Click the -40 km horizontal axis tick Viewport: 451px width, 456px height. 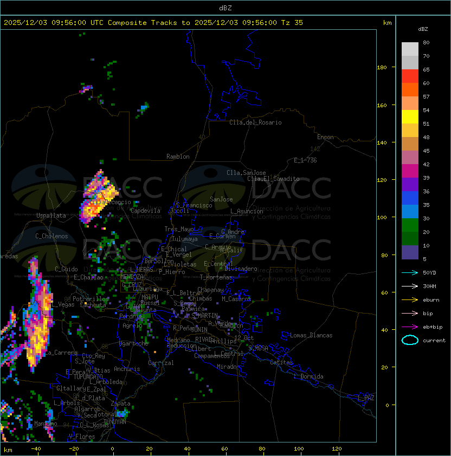(x=36, y=449)
